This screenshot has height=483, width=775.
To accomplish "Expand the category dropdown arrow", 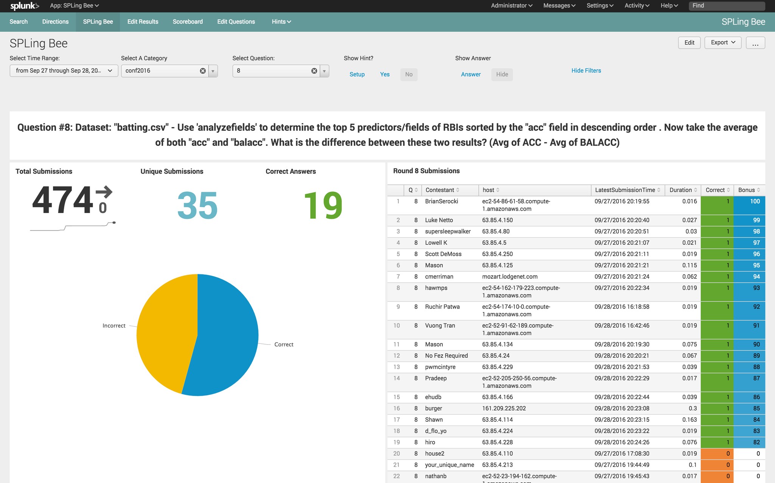I will coord(213,71).
